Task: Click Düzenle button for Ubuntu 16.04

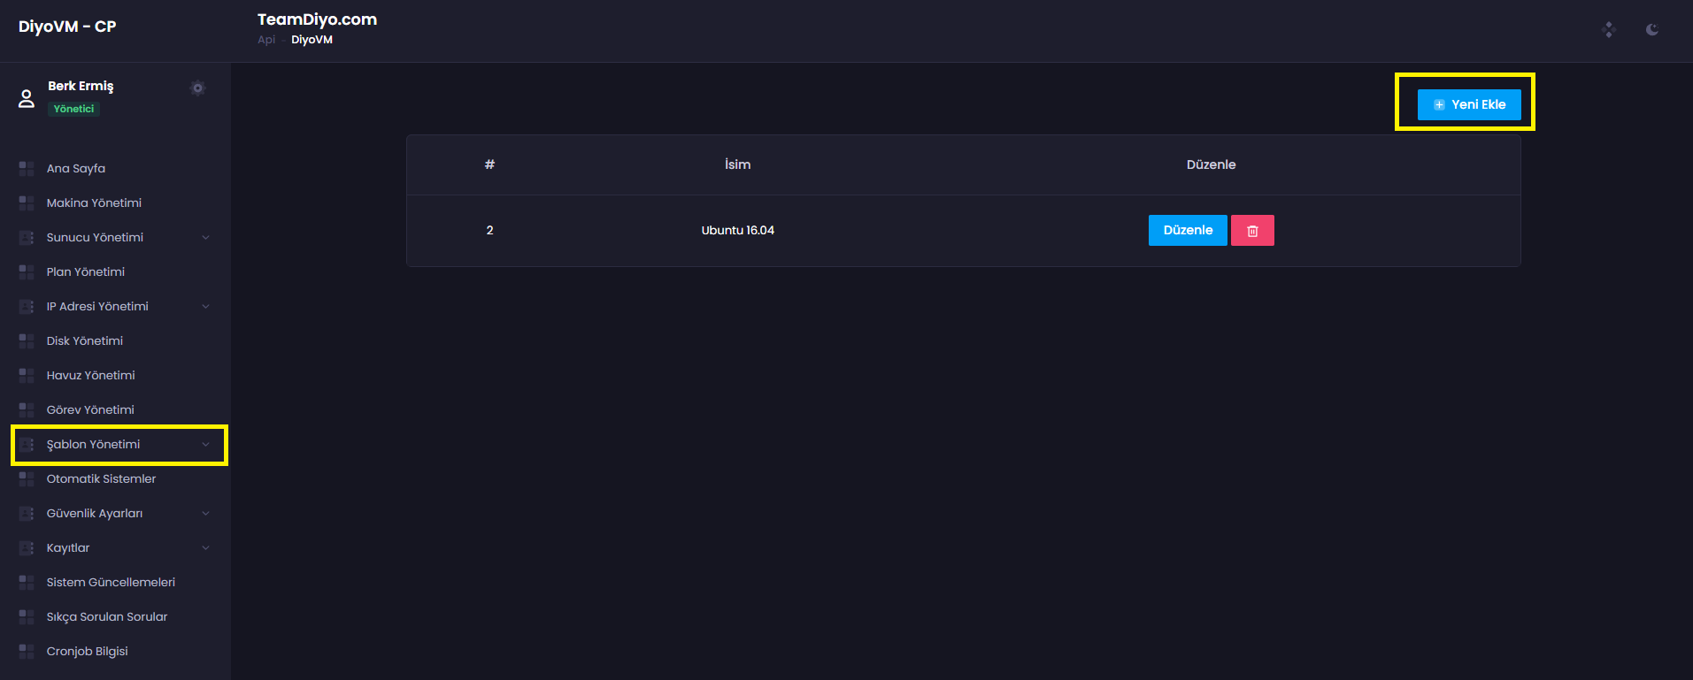Action: point(1188,230)
